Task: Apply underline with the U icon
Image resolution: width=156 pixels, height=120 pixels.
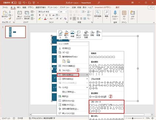Action: 46,15
